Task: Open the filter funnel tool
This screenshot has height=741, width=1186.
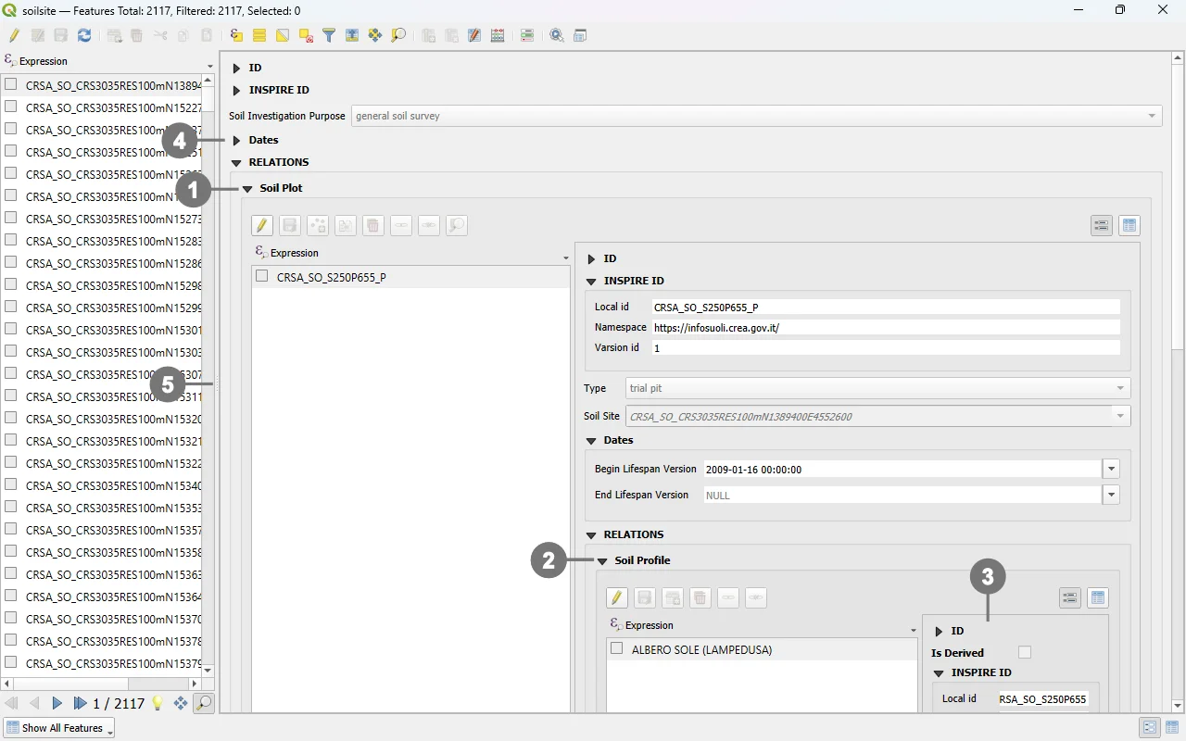Action: (329, 35)
